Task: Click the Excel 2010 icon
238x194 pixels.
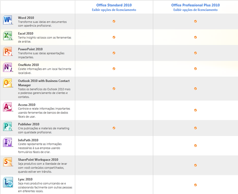Action: (8, 36)
